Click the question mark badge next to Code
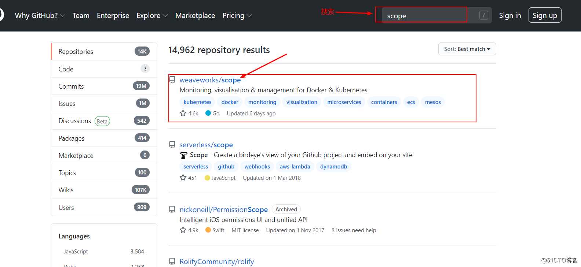This screenshot has width=581, height=267. 145,68
